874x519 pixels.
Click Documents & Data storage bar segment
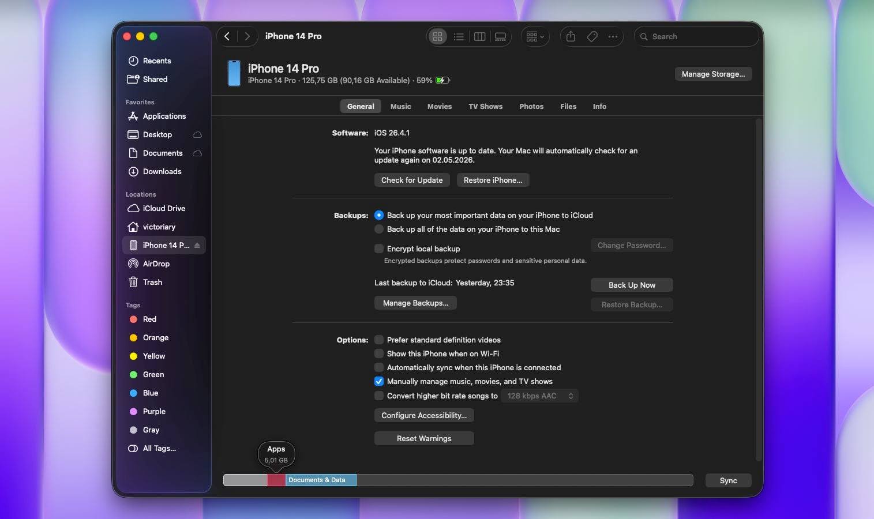(x=321, y=480)
